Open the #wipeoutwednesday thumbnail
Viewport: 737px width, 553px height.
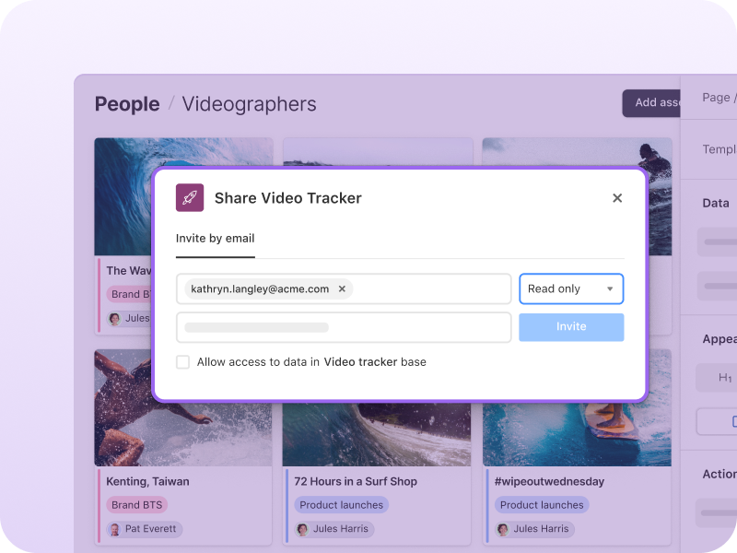point(577,433)
